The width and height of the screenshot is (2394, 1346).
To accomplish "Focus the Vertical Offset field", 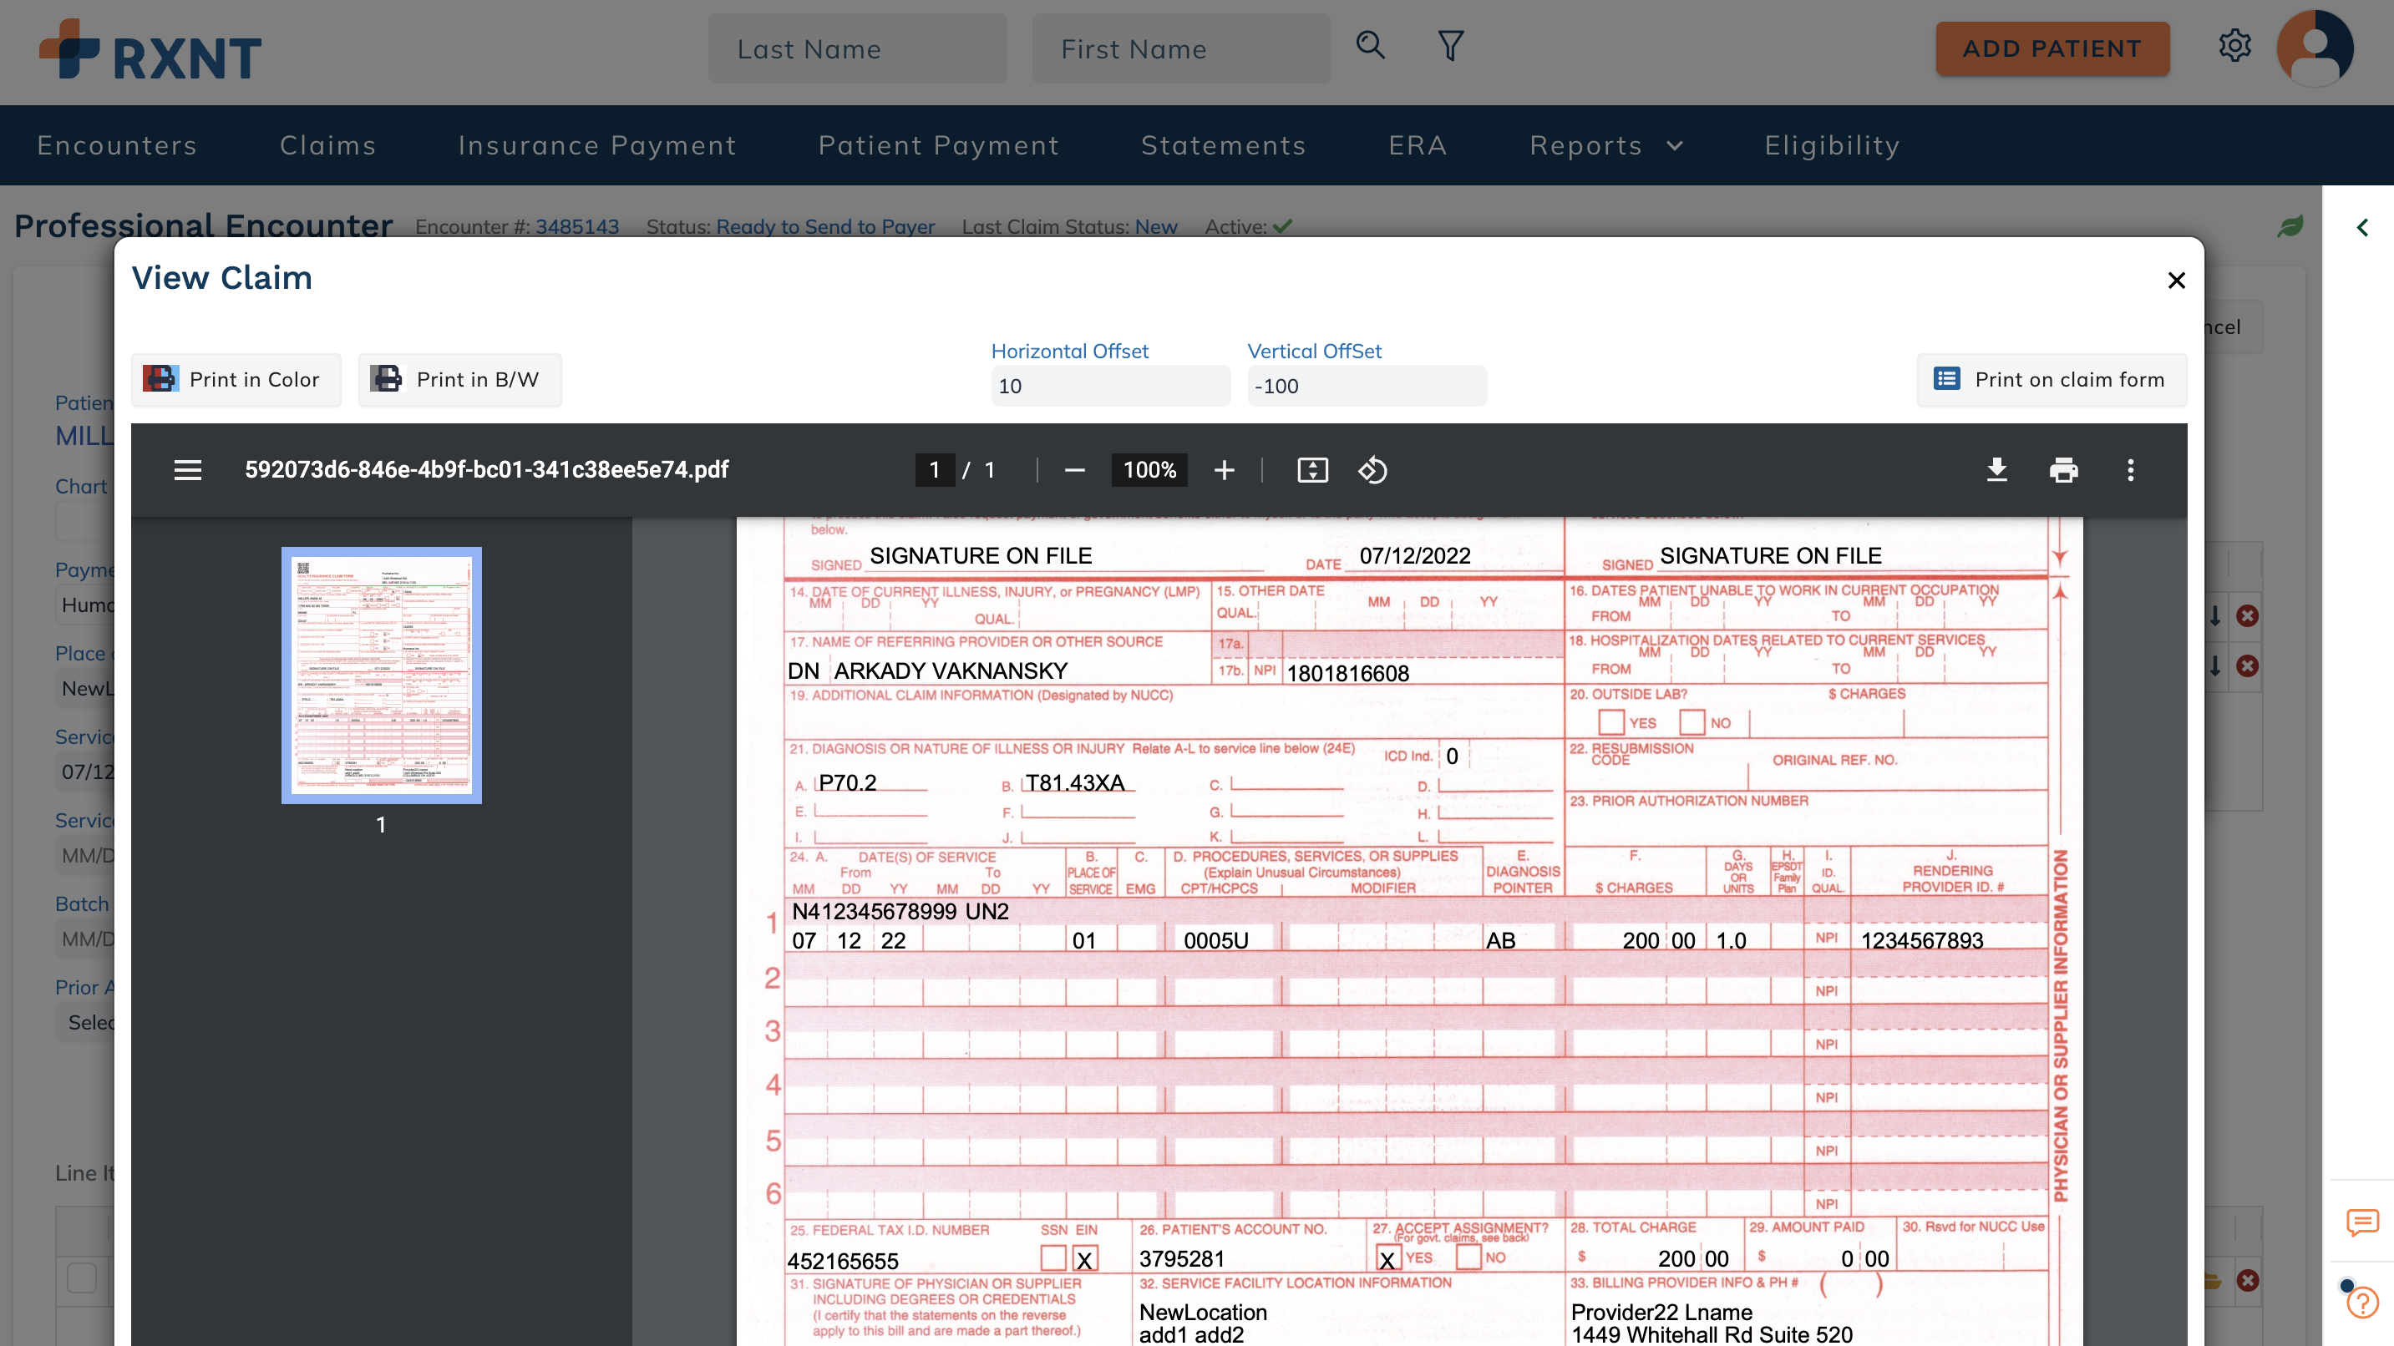I will [1366, 386].
